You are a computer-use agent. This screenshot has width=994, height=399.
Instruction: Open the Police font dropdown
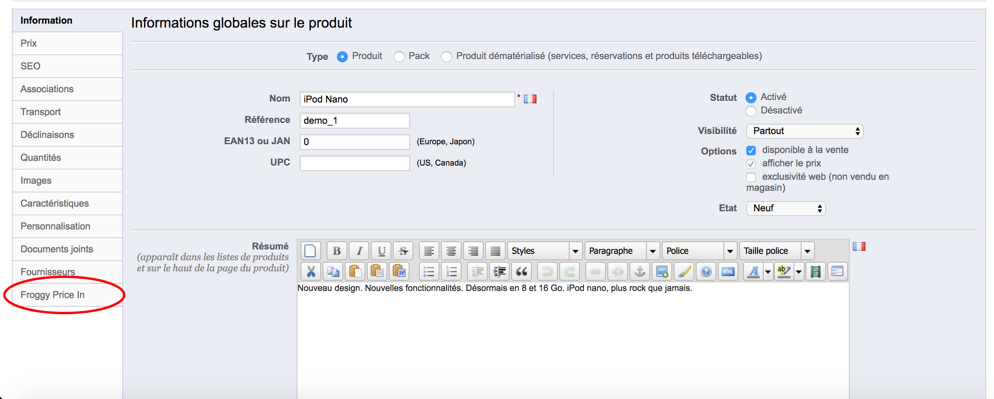click(699, 251)
